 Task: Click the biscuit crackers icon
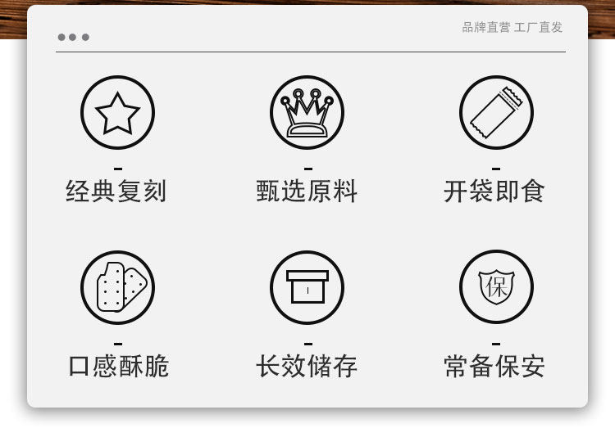[x=117, y=287]
